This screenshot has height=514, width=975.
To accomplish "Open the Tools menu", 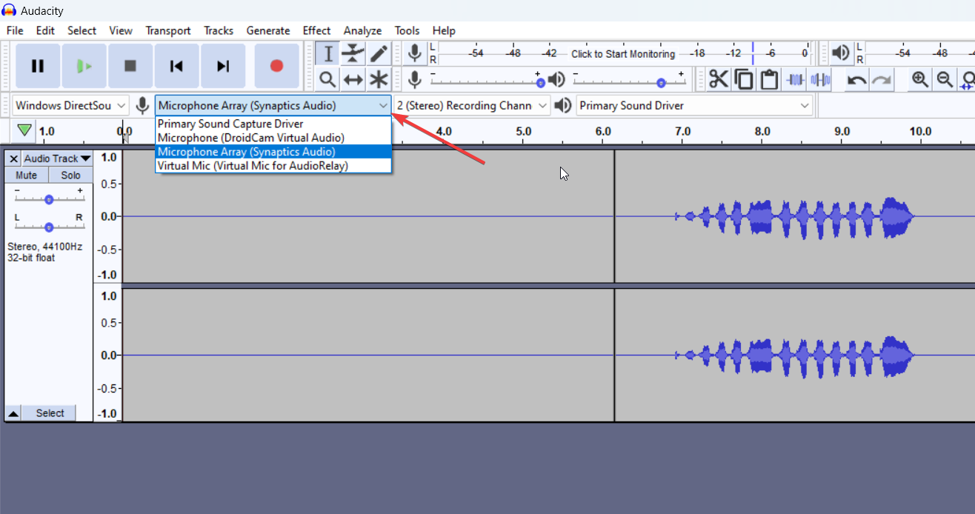I will tap(407, 30).
